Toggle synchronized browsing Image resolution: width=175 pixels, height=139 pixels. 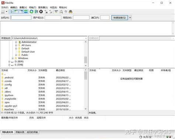click(66, 12)
